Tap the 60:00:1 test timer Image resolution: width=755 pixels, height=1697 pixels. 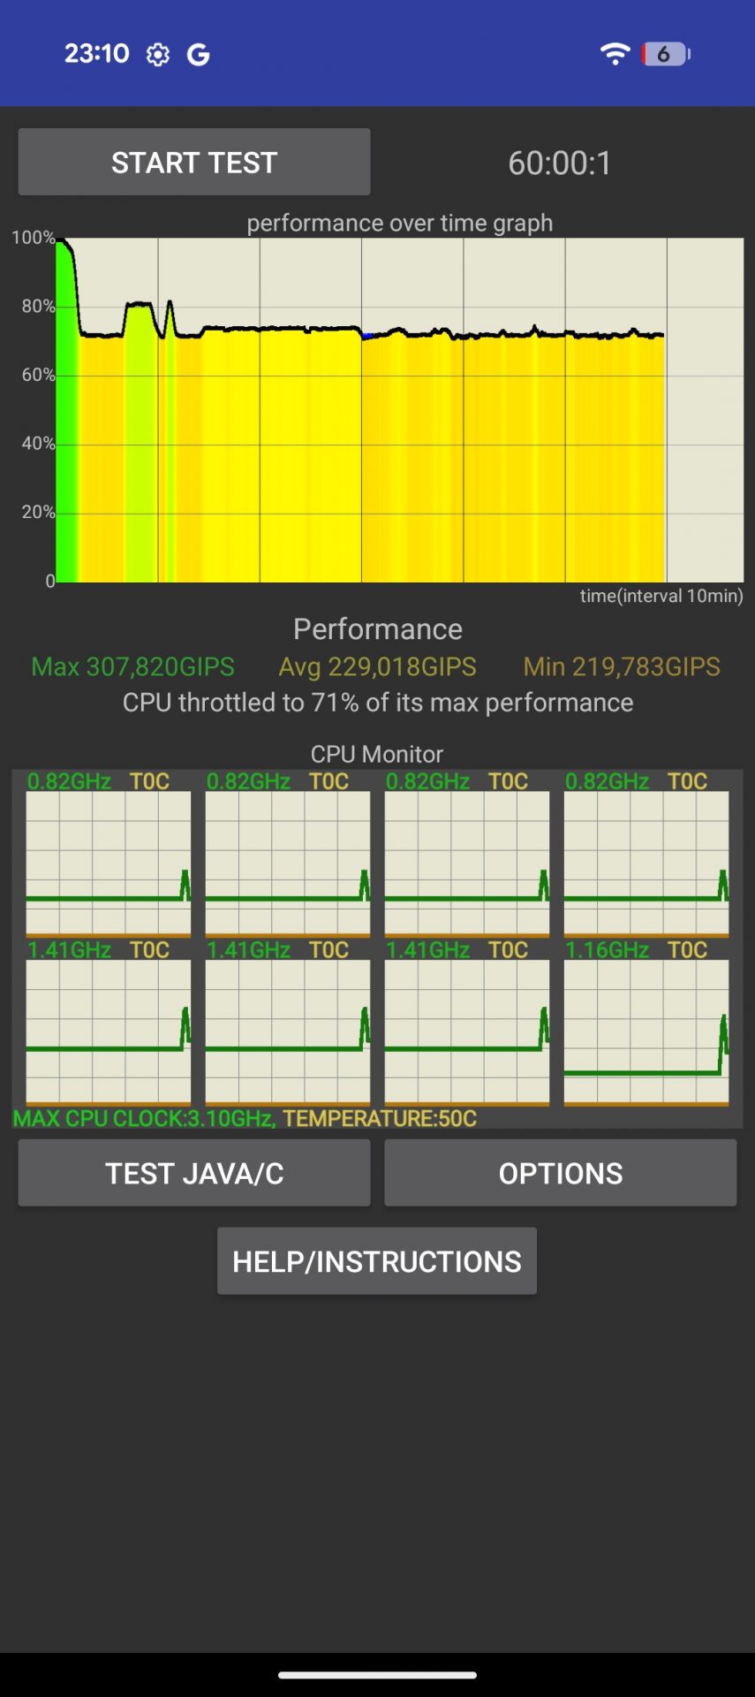click(560, 163)
